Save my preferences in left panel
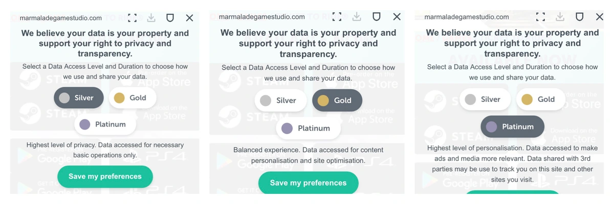The width and height of the screenshot is (614, 204). click(x=105, y=176)
